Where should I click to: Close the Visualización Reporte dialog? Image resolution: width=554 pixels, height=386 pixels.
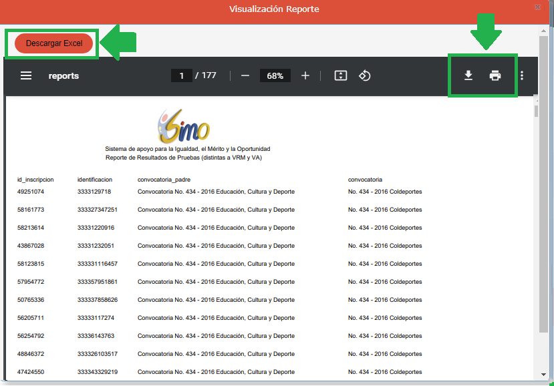pyautogui.click(x=537, y=7)
